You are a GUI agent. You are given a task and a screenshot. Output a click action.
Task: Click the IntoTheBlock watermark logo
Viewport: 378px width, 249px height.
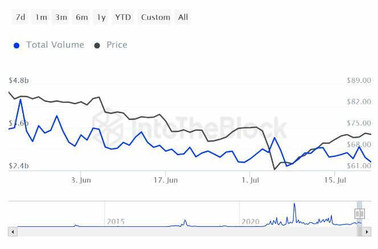(x=190, y=129)
